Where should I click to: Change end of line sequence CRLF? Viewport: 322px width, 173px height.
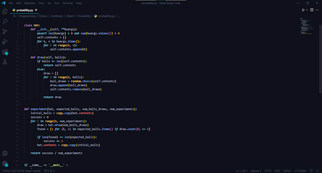(x=277, y=171)
